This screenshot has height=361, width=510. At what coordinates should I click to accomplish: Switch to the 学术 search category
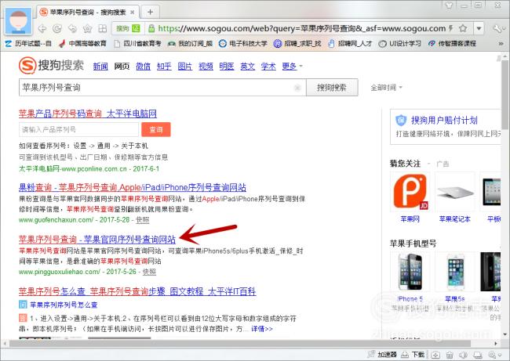(x=268, y=67)
